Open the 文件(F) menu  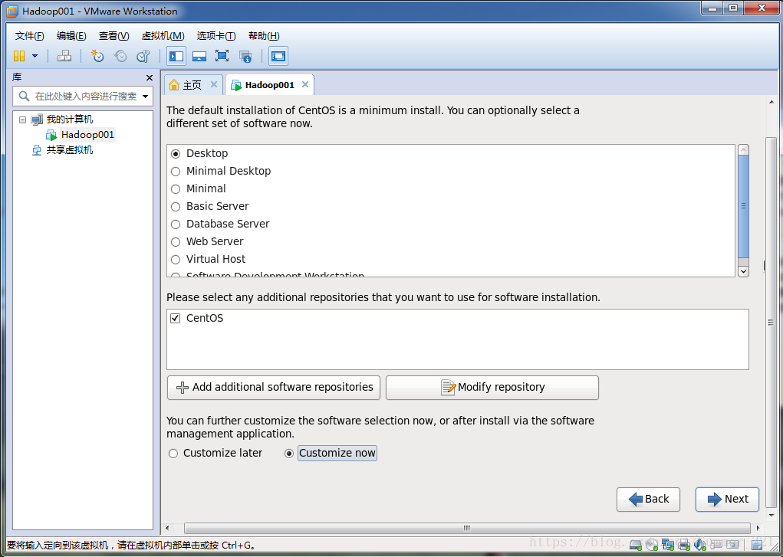click(x=29, y=36)
